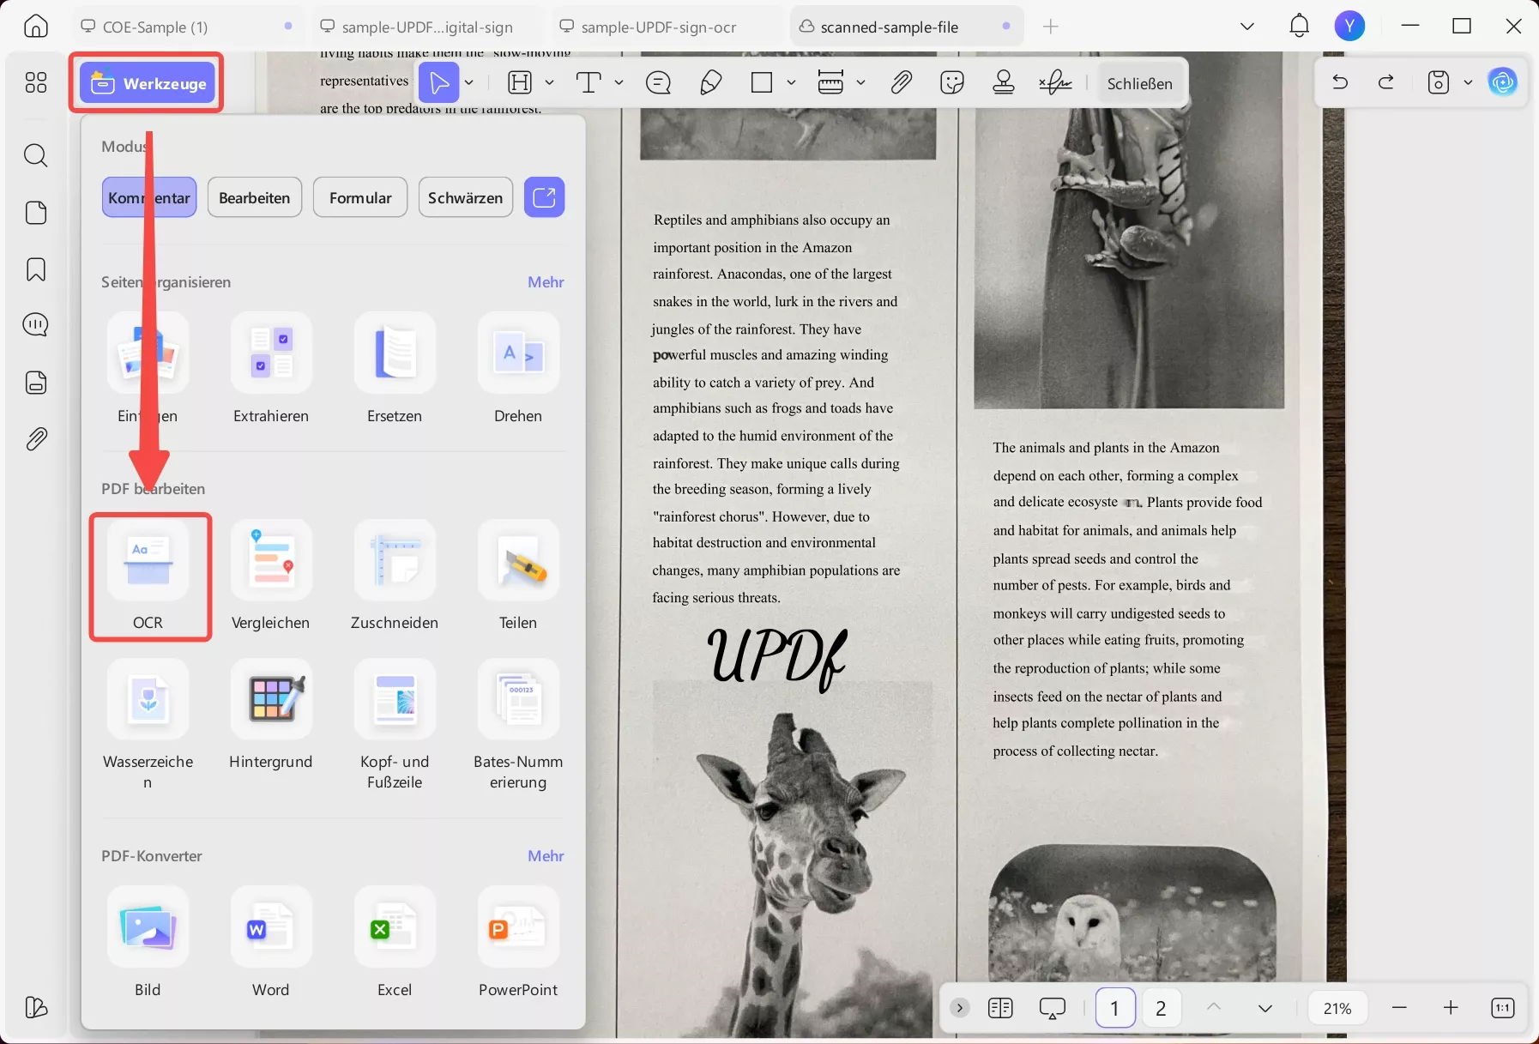Viewport: 1539px width, 1044px height.
Task: Click the attachment paperclip in toolbar
Action: click(x=901, y=83)
